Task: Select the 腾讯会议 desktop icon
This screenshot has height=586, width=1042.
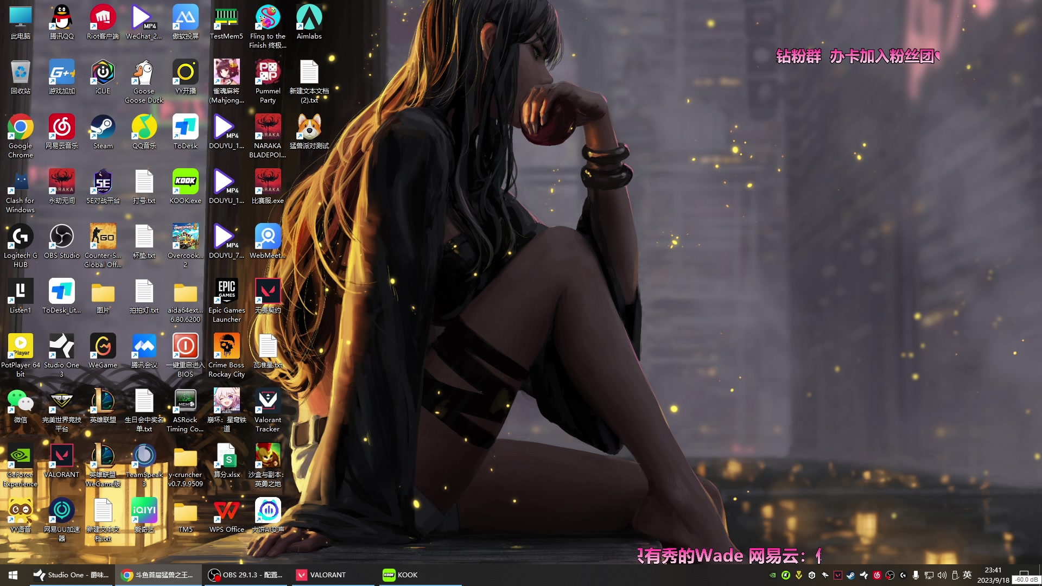Action: (x=144, y=351)
